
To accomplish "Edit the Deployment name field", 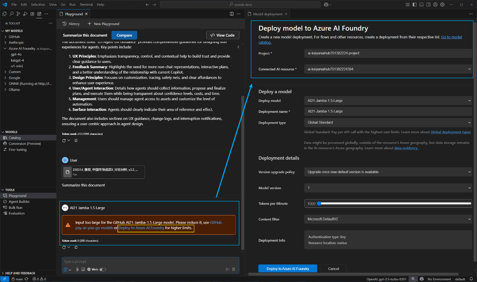I will point(388,111).
